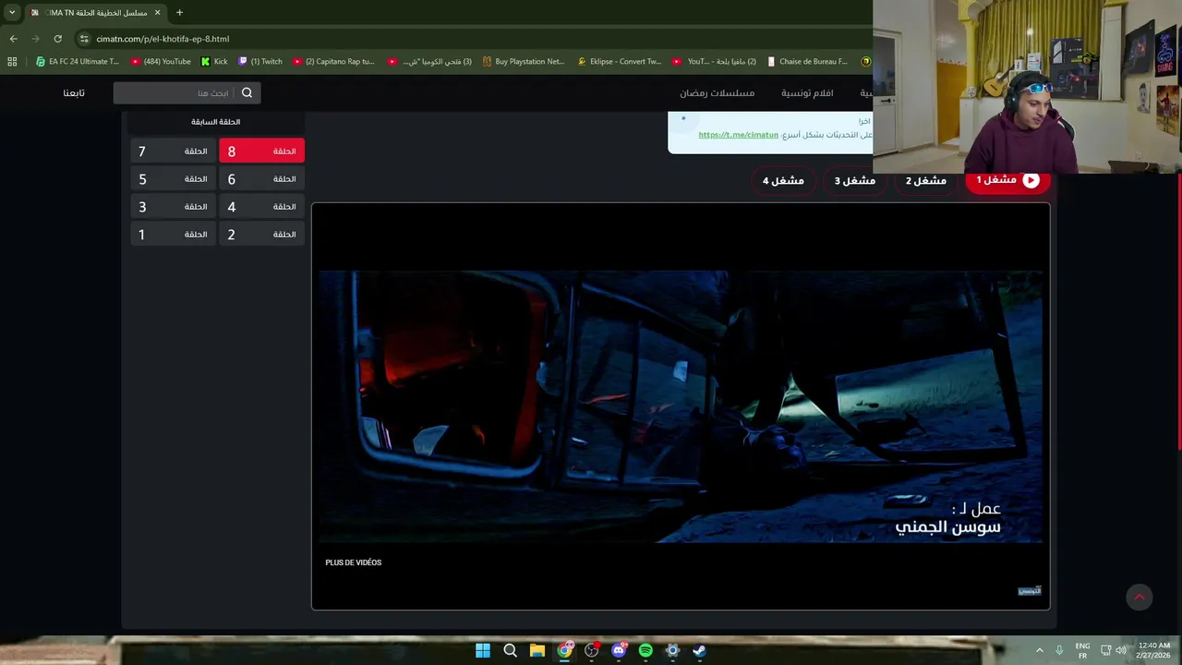The image size is (1182, 665).
Task: Open Capitano Rap bookmark
Action: tap(333, 62)
